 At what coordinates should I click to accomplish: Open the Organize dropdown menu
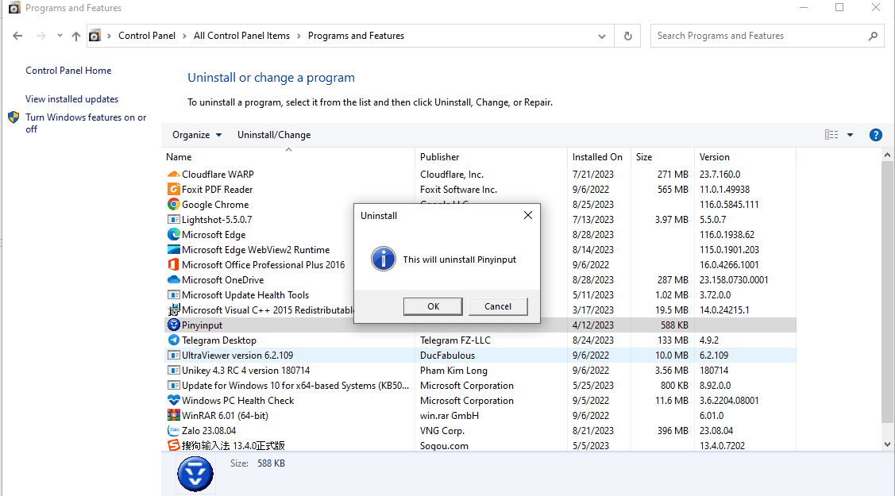point(197,135)
